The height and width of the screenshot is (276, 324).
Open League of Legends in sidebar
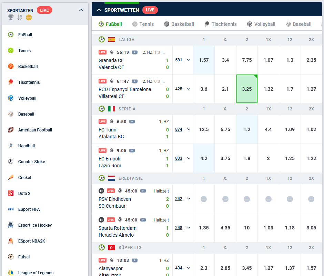36,273
